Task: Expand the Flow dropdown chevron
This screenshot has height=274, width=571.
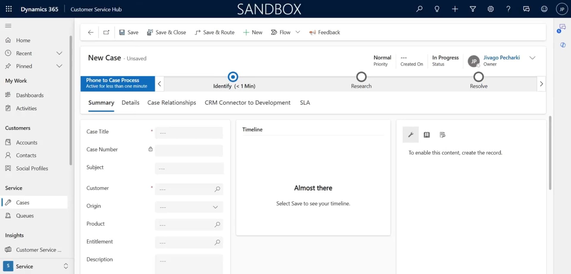Action: pos(298,32)
